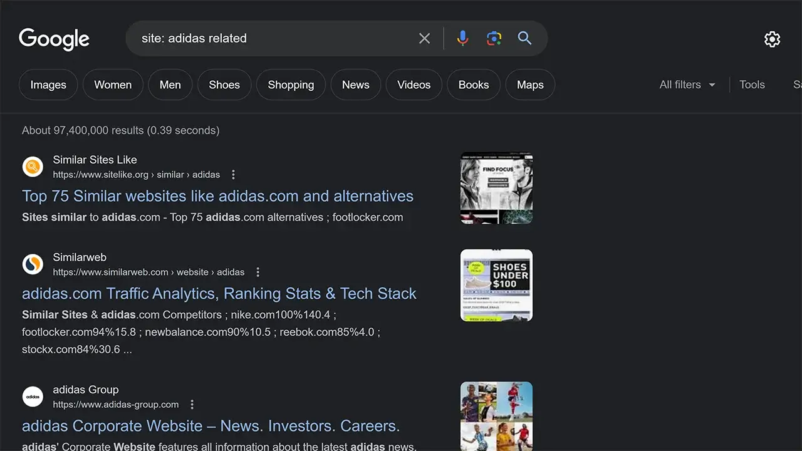Click the snippet listing nike.com100%140.4

[x=201, y=332]
